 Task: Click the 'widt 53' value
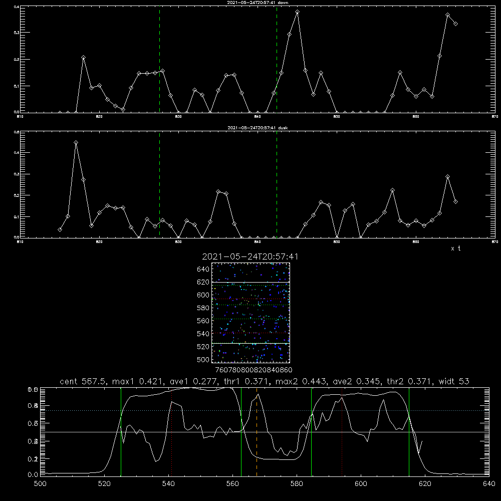tap(454, 381)
